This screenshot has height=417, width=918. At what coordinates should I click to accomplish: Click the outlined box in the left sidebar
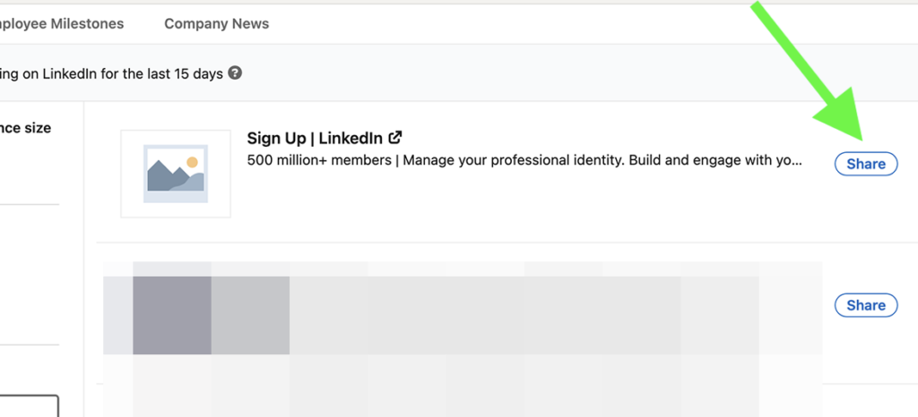[30, 406]
